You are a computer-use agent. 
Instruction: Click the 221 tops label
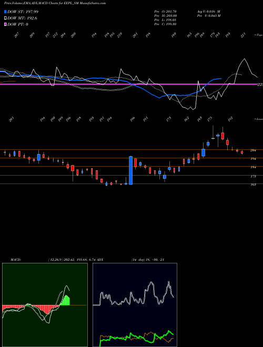coord(243,35)
